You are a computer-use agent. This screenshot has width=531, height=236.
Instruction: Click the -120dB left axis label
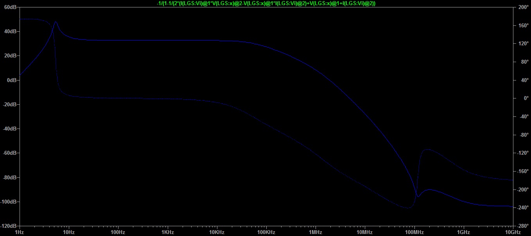pyautogui.click(x=8, y=226)
